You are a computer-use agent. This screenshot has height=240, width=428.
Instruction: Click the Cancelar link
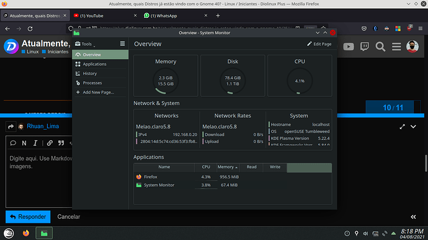[x=68, y=217]
